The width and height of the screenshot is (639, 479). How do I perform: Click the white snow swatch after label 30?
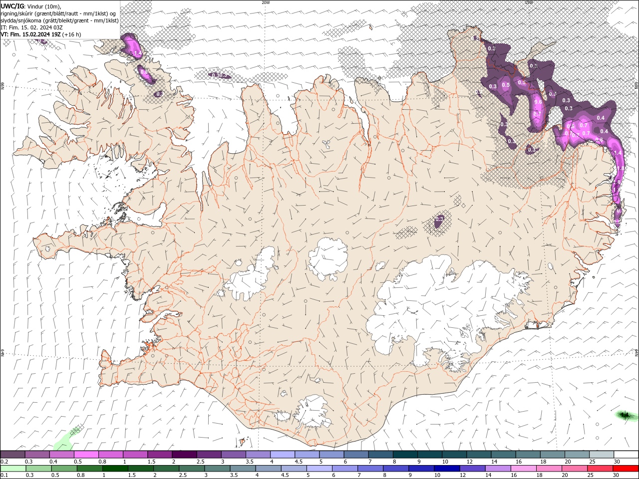click(625, 455)
